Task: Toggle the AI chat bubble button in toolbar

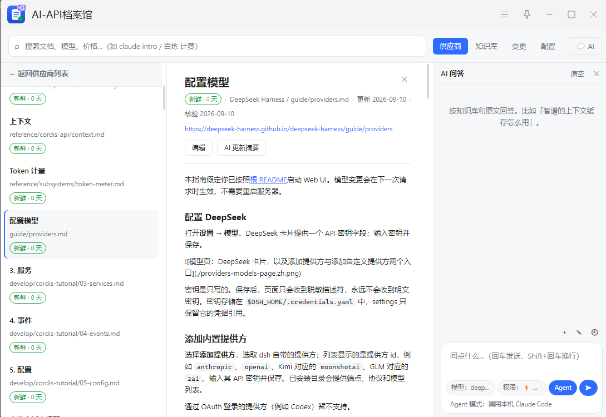Action: (585, 46)
